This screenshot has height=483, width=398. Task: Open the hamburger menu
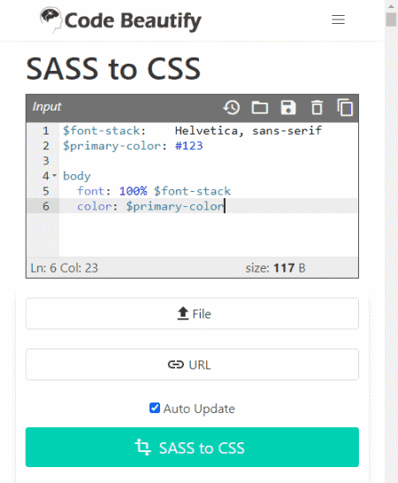click(x=338, y=19)
